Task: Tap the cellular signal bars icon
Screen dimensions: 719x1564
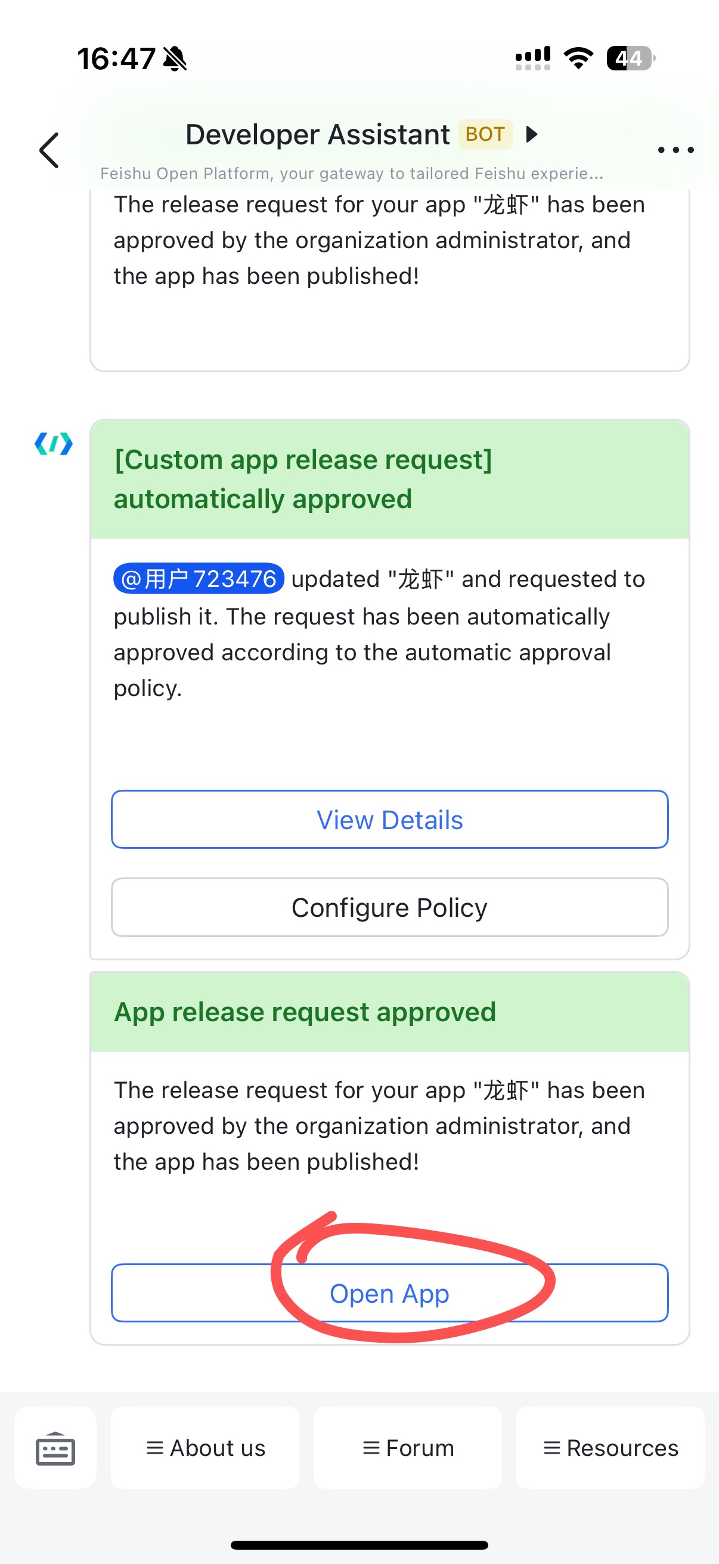Action: click(532, 58)
